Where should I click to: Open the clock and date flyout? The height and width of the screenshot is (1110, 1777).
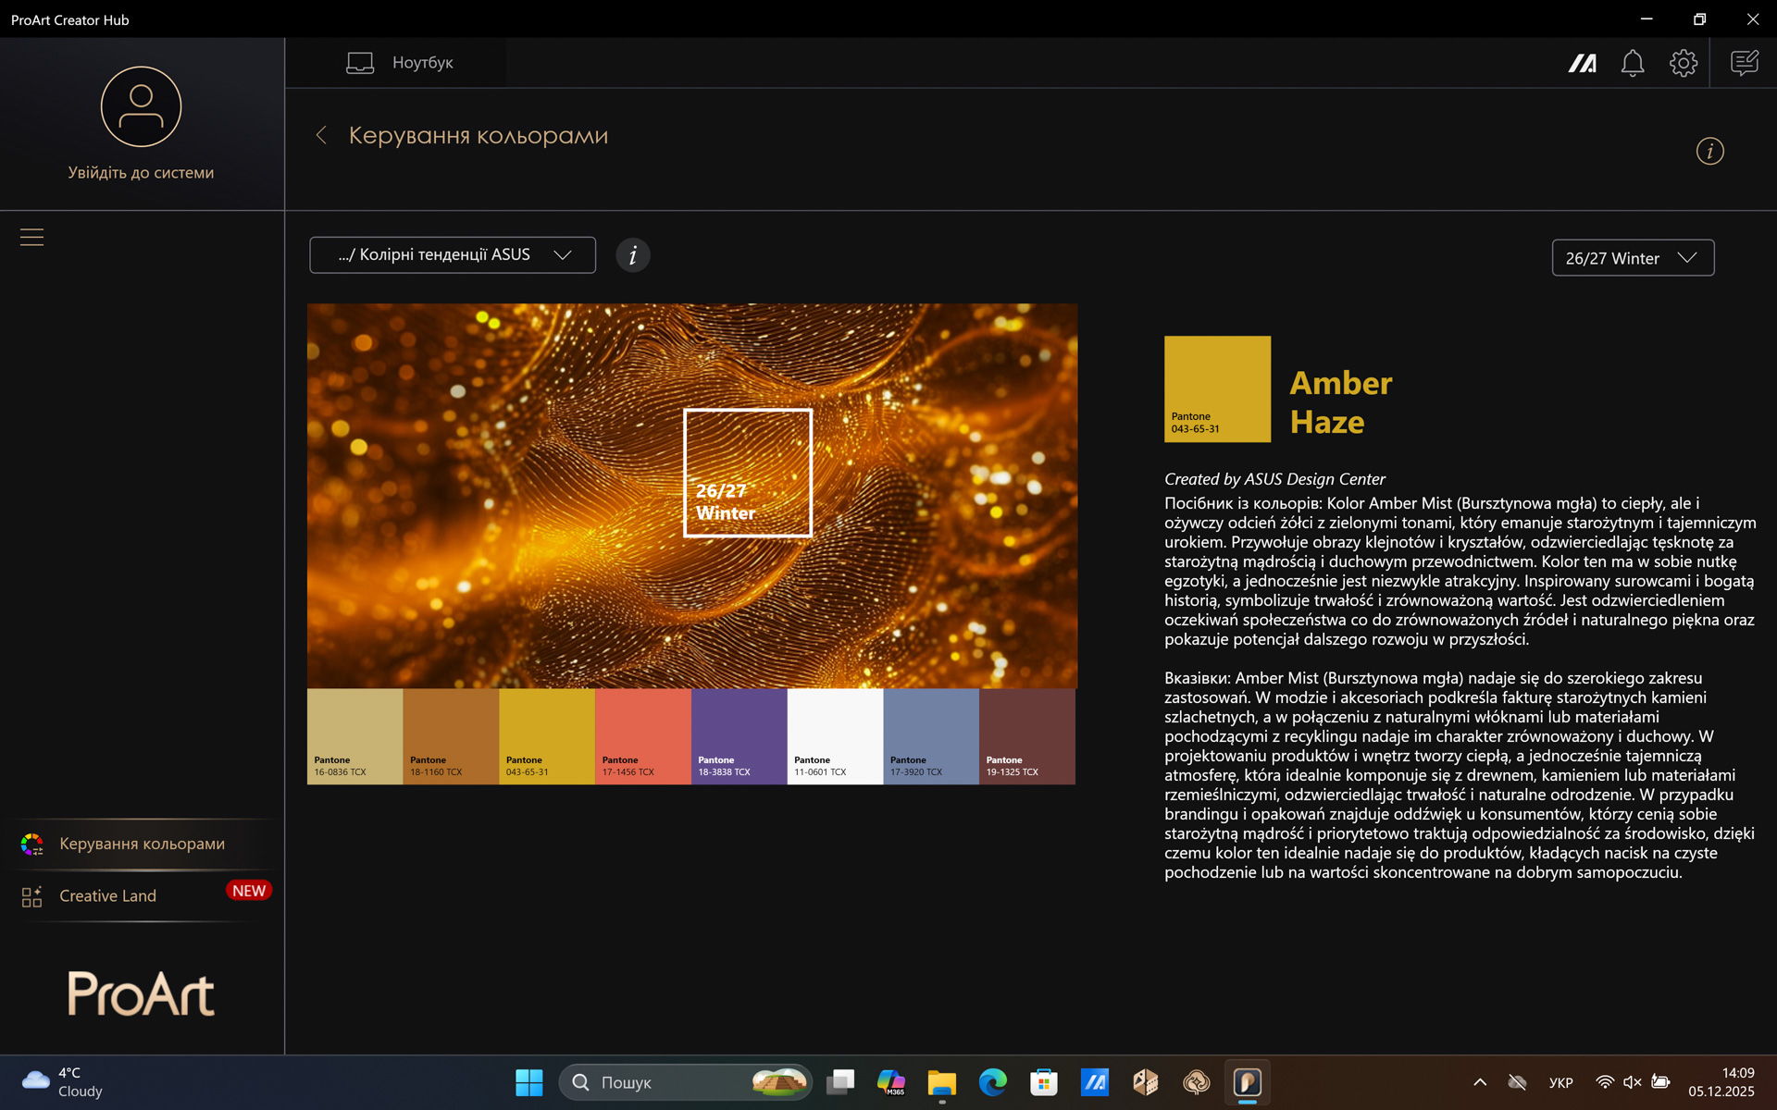[1721, 1082]
